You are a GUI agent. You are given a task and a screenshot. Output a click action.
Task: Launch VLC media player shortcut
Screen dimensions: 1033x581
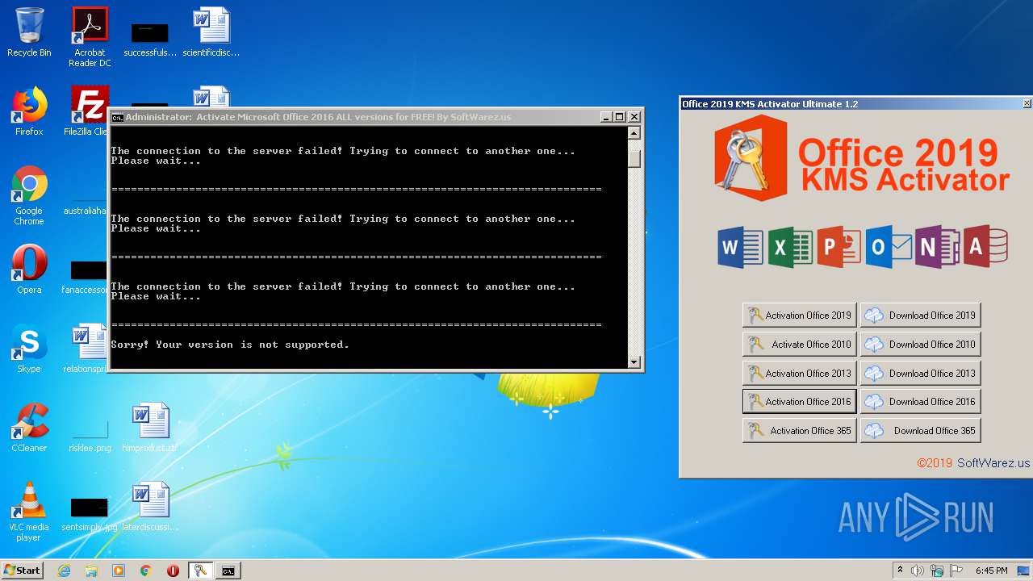[x=29, y=512]
